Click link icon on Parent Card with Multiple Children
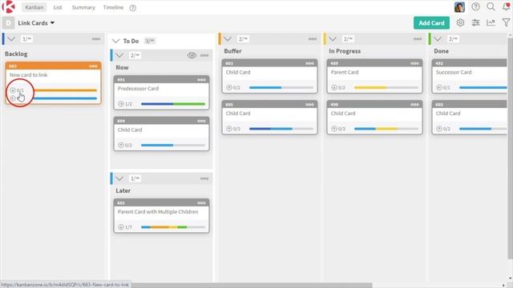 pyautogui.click(x=121, y=227)
